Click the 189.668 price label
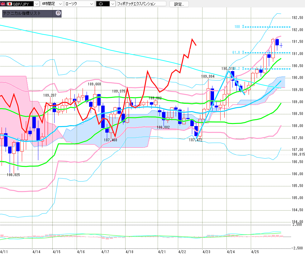Viewport: 305px width, 255px height. coord(94,84)
